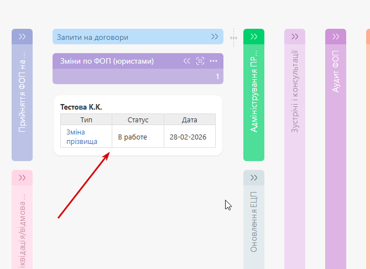Expand the Оновлення ЕЦП column
370x269 pixels.
254,178
